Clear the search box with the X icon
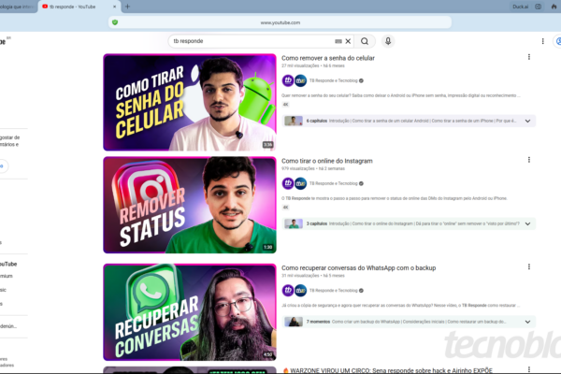This screenshot has width=561, height=374. coord(348,41)
